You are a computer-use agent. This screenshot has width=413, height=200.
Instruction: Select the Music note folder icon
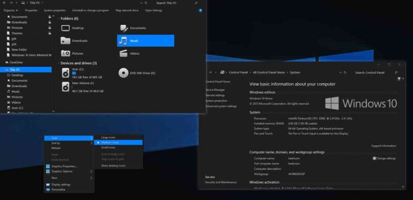point(123,41)
